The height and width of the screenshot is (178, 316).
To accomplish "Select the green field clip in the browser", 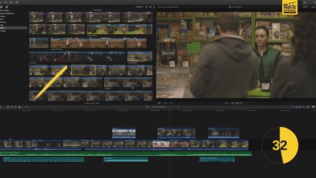I will 119,29.
